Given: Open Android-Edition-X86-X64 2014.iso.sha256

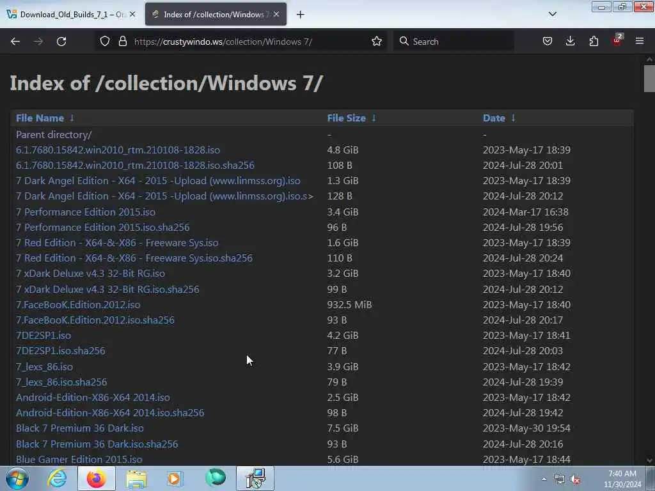Looking at the screenshot, I should coord(110,413).
